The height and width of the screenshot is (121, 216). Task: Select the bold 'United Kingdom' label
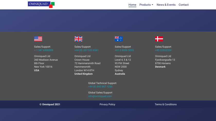coord(84,74)
